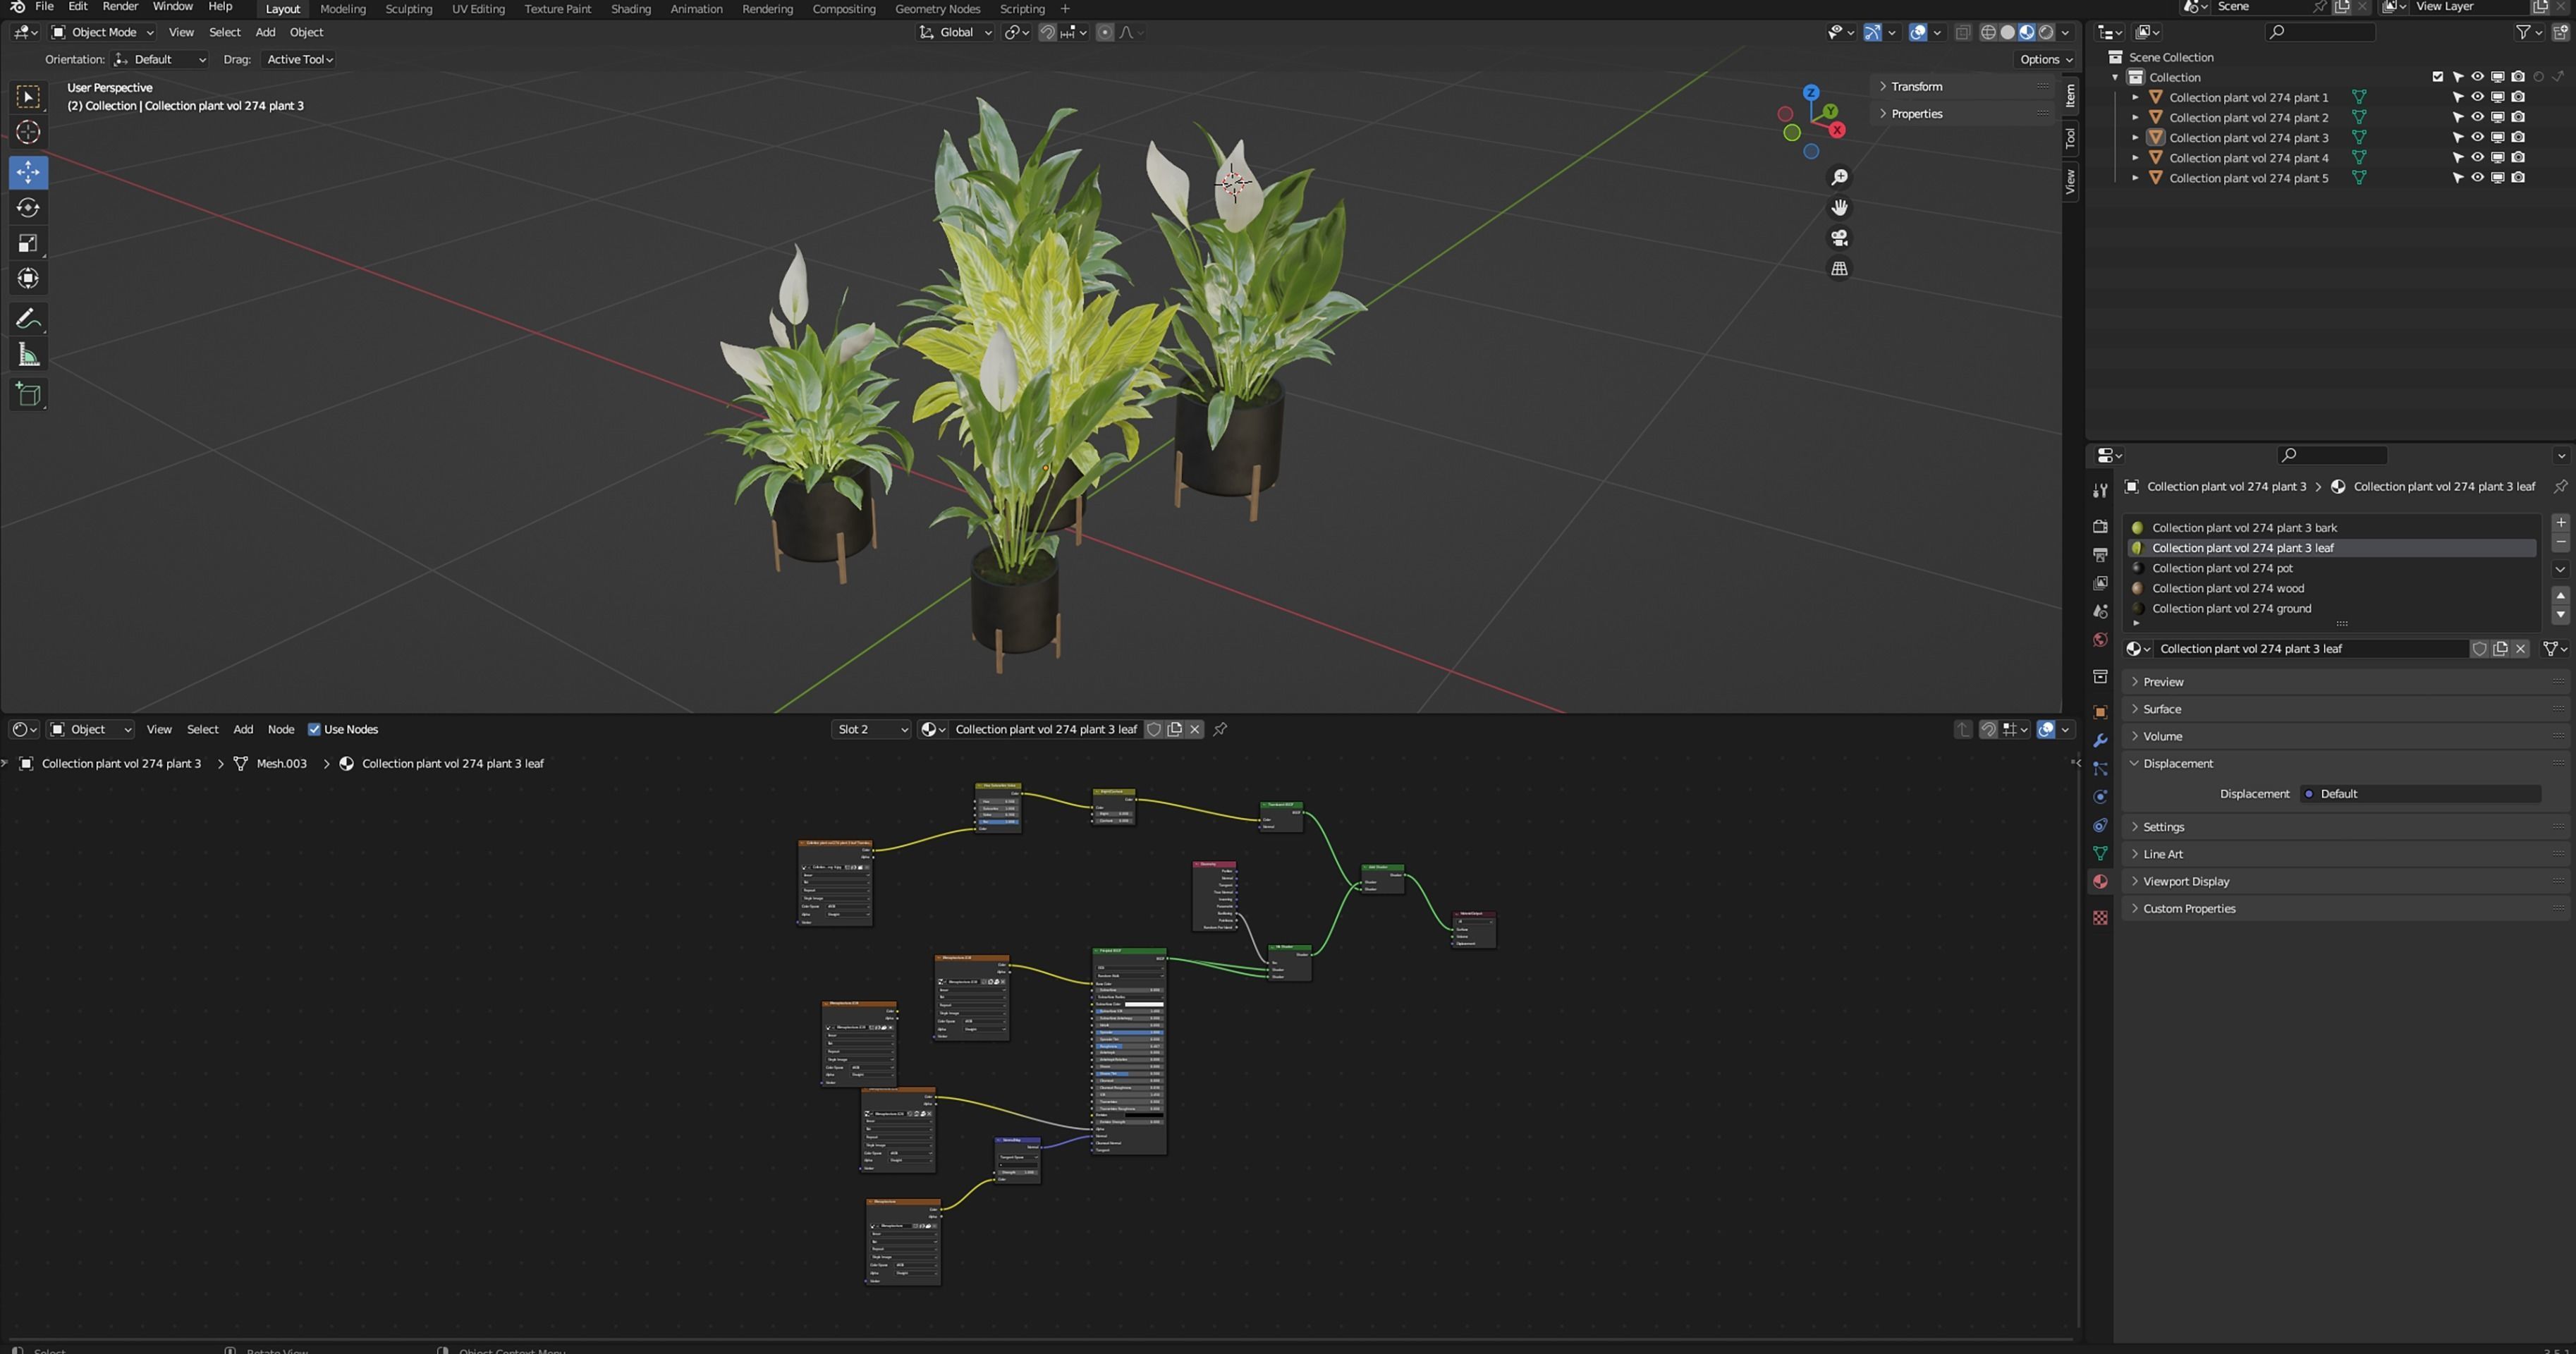The image size is (2576, 1354).
Task: Switch to wireframe viewport shading
Action: point(1988,33)
